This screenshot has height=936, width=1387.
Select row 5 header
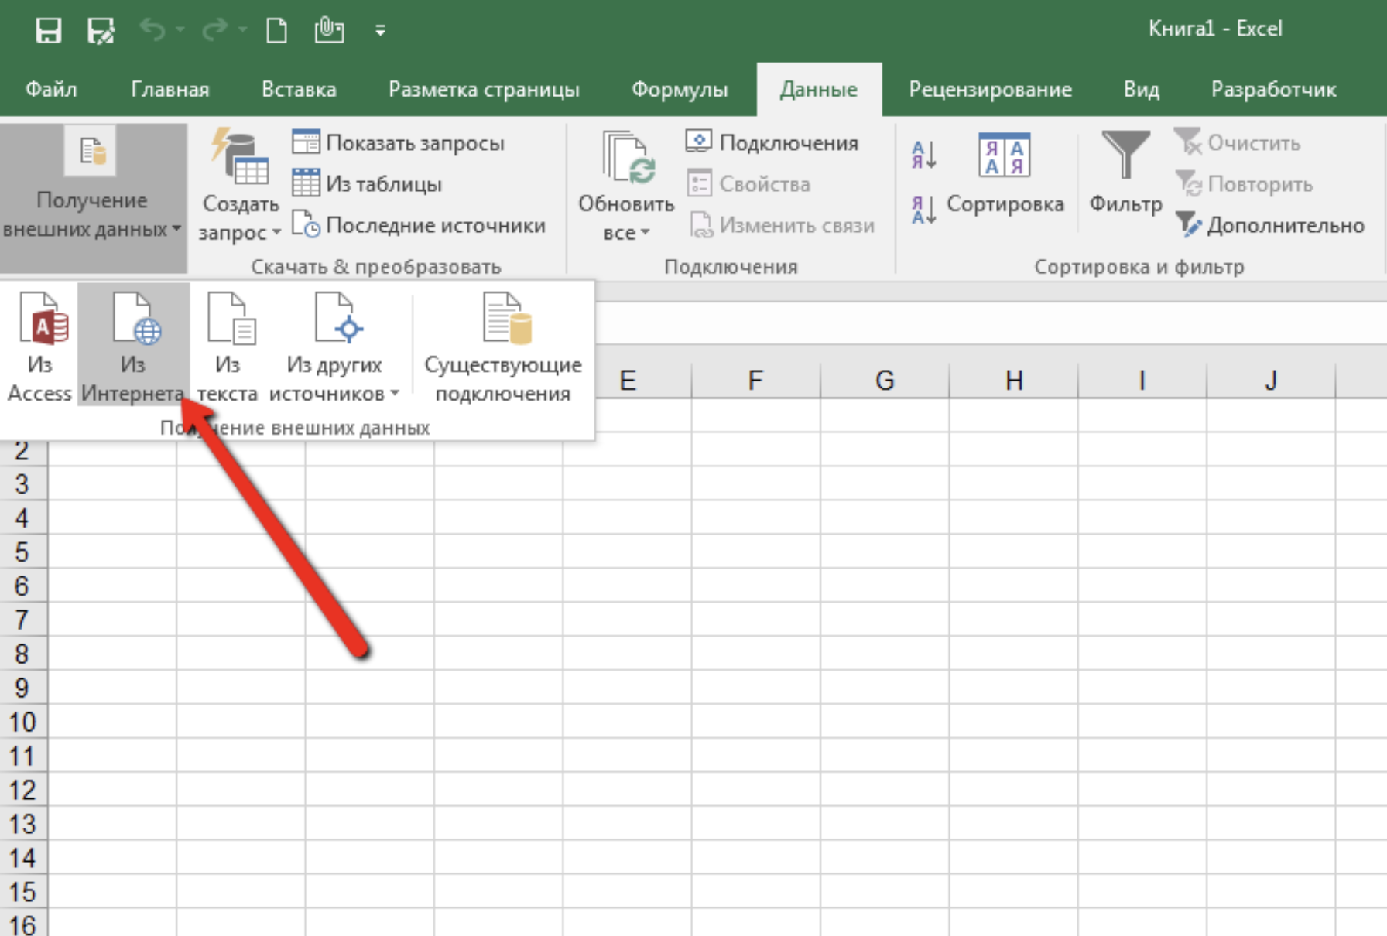[x=23, y=552]
